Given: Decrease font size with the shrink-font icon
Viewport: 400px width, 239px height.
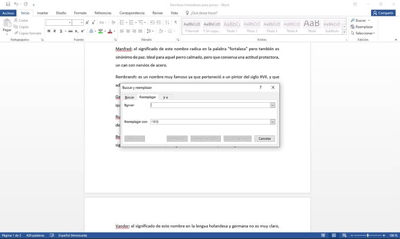Looking at the screenshot, I should point(93,23).
